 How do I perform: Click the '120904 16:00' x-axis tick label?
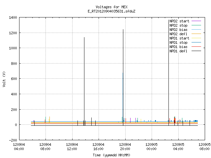[x=98, y=147]
